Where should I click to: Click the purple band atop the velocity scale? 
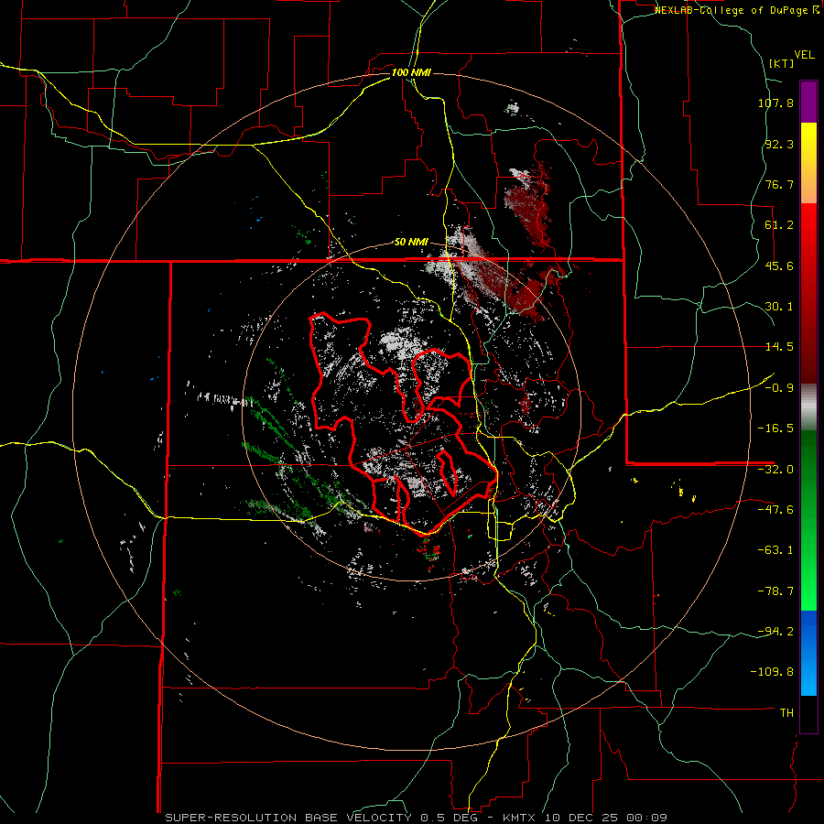click(808, 102)
